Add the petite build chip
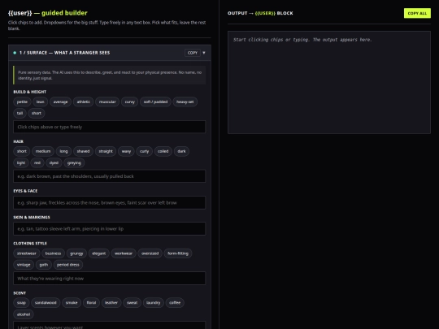439x329 pixels. point(22,102)
